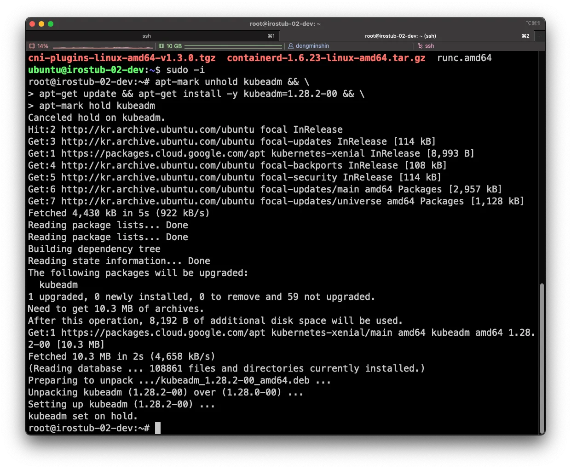
Task: Click the containerd-1.6.23-linux-amd64.tar.gz filename
Action: 326,58
